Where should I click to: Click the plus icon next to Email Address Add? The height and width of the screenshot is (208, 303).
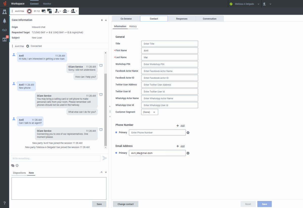pyautogui.click(x=178, y=146)
